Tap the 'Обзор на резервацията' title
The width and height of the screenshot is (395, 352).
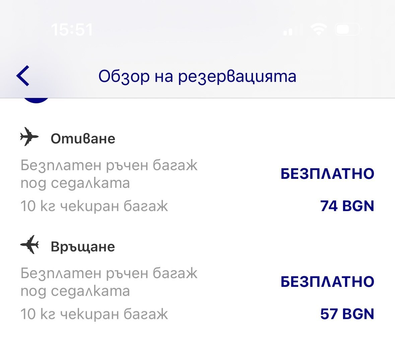point(197,76)
